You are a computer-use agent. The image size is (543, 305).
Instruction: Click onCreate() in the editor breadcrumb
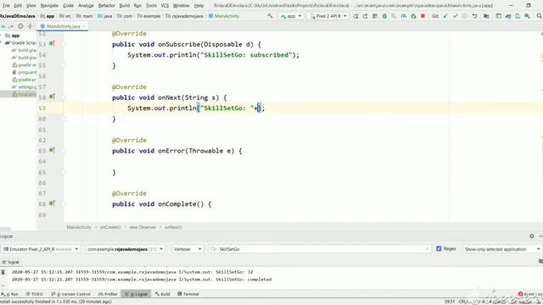(x=110, y=227)
